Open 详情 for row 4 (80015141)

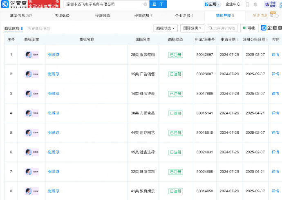click(275, 113)
